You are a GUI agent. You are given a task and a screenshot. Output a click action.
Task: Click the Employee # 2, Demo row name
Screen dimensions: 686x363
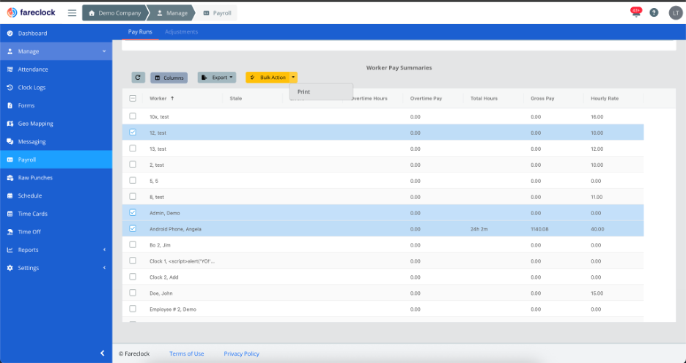173,310
